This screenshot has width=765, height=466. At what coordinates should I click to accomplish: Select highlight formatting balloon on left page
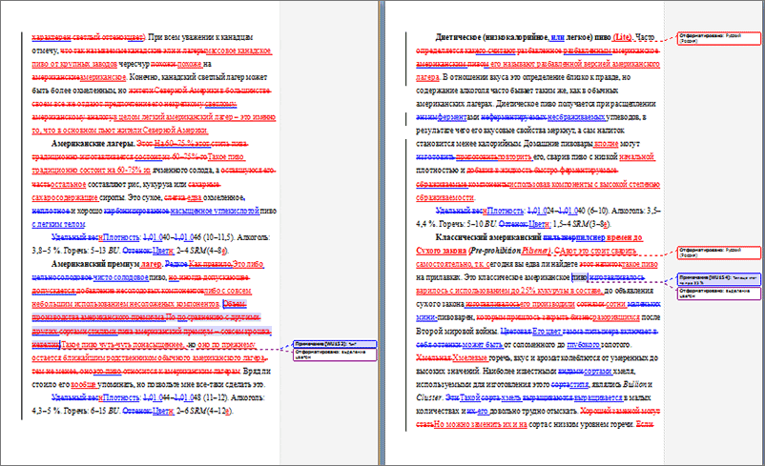point(335,355)
